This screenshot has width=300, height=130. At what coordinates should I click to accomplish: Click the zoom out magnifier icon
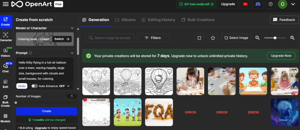(x=258, y=38)
